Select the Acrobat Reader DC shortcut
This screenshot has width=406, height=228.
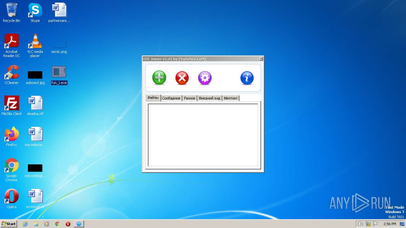click(11, 46)
